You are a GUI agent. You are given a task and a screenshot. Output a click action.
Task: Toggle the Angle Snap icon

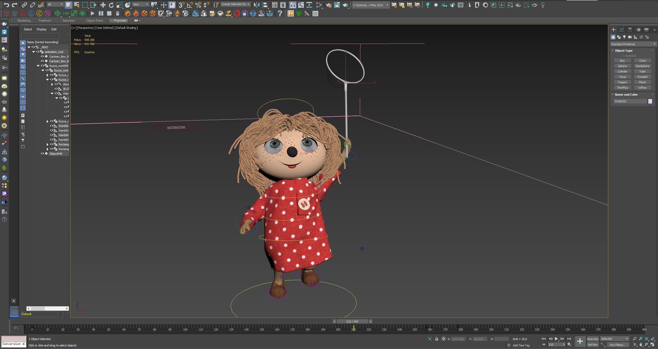pyautogui.click(x=190, y=5)
